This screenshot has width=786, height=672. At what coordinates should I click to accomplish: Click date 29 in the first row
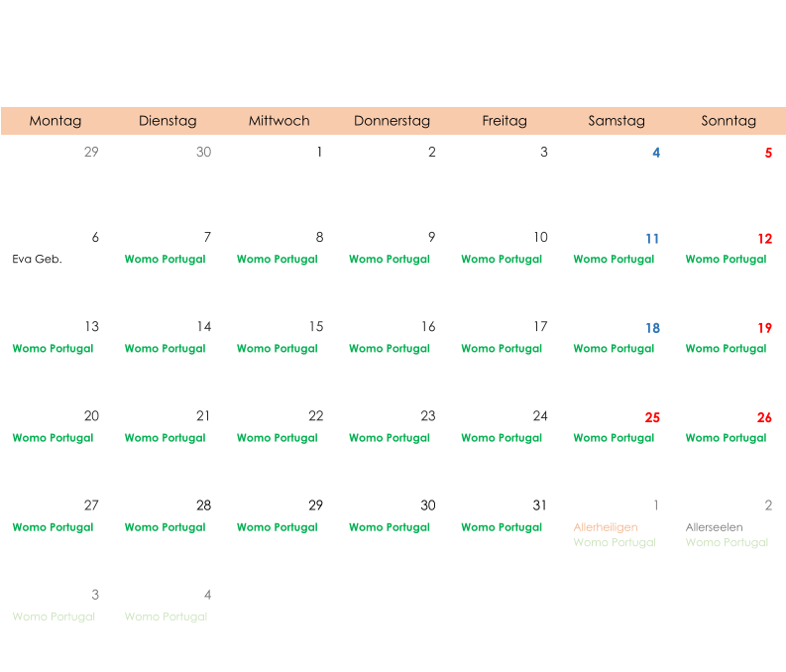click(x=91, y=152)
